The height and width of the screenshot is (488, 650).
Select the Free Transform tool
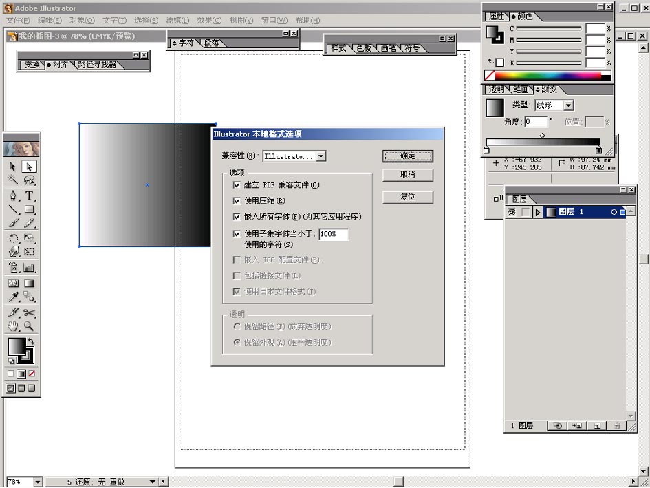coord(29,252)
